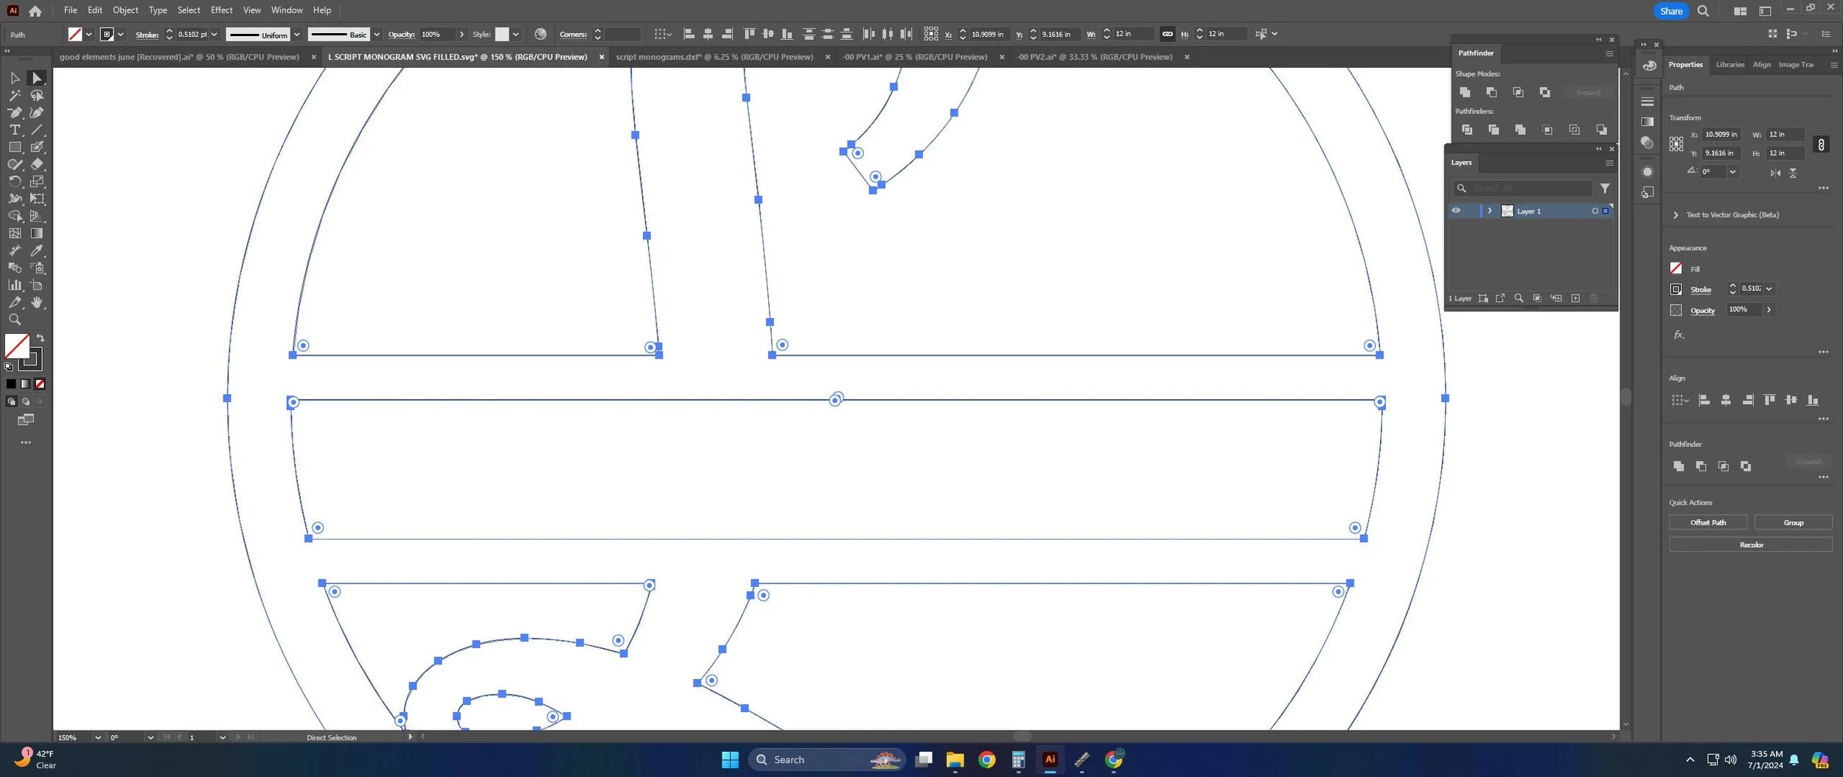Select the Gradient tool in toolbar
Viewport: 1843px width, 777px height.
tap(37, 233)
